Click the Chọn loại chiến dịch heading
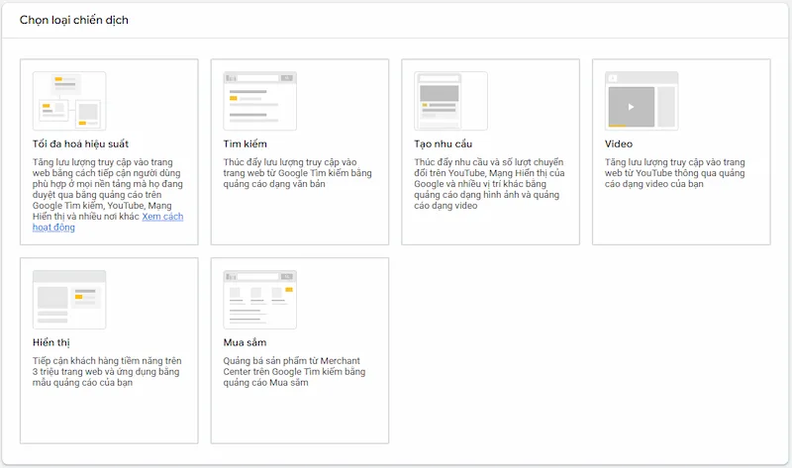 point(73,20)
